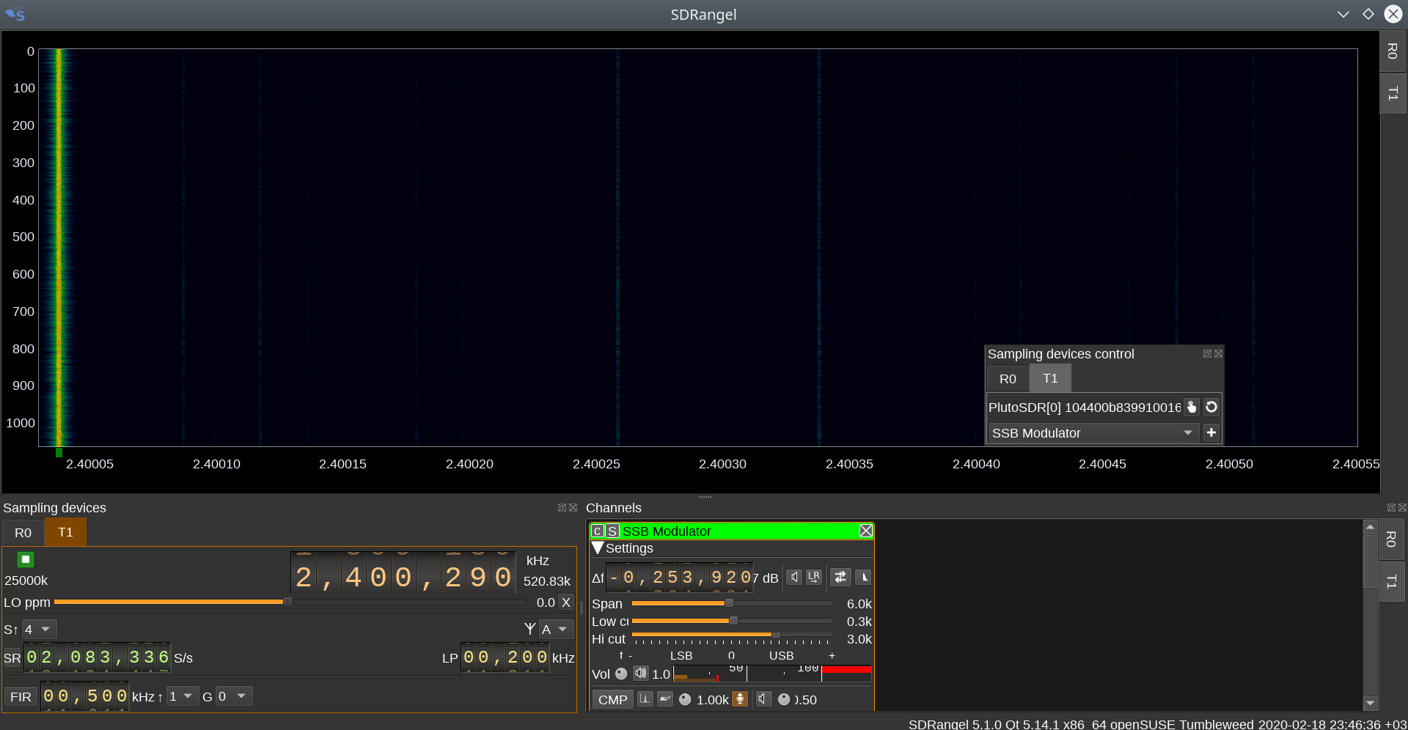Click the Span slider handle
Image resolution: width=1408 pixels, height=730 pixels.
729,603
